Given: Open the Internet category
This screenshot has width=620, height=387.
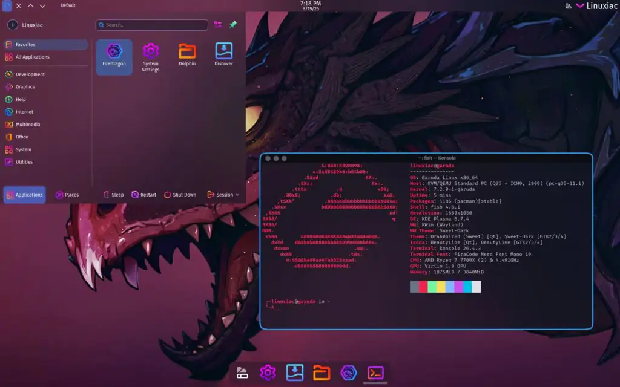Looking at the screenshot, I should coord(45,112).
